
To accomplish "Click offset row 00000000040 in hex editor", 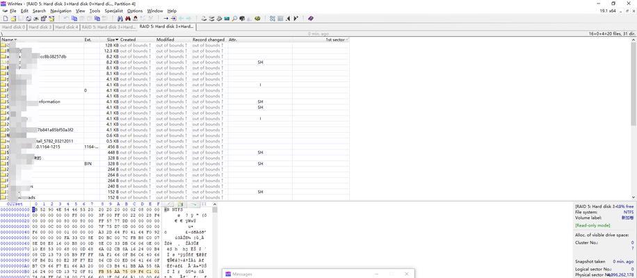I will pyautogui.click(x=15, y=232).
